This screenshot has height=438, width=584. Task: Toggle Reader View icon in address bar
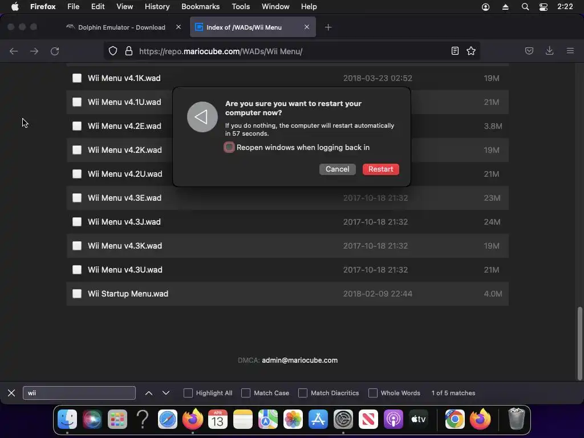(x=455, y=51)
